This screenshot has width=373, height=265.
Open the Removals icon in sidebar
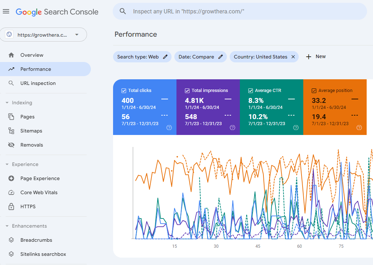point(11,145)
